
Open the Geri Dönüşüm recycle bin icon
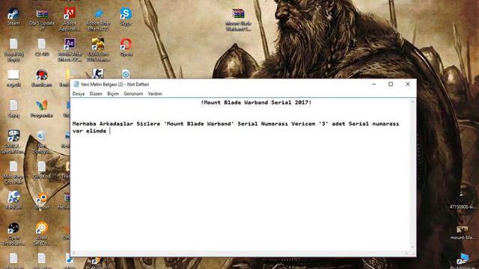42,142
